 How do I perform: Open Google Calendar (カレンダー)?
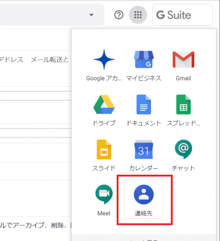(143, 150)
